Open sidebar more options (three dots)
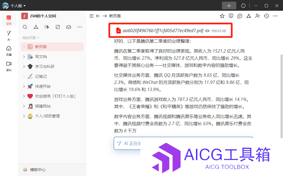283x176 pixels. click(79, 27)
